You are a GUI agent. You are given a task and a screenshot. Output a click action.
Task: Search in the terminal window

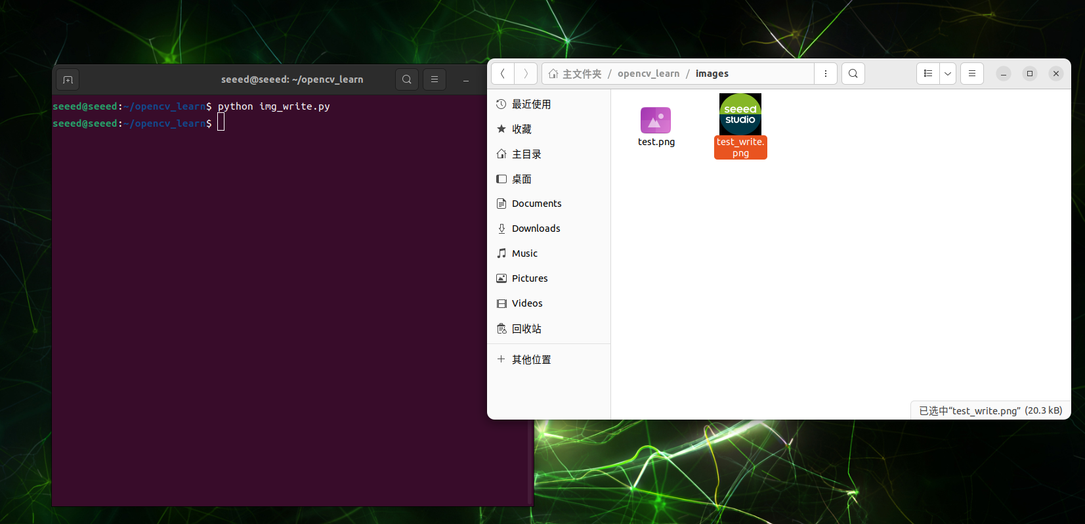[407, 79]
